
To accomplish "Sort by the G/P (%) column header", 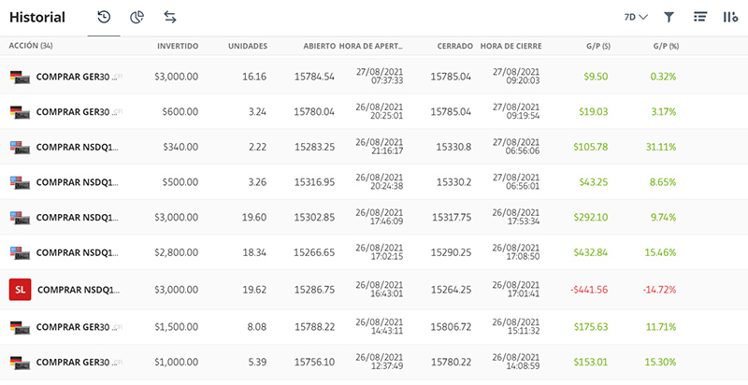I will 666,46.
